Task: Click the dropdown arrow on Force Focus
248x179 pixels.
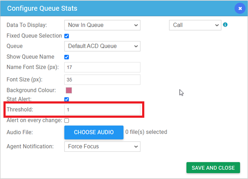Action: pyautogui.click(x=136, y=147)
